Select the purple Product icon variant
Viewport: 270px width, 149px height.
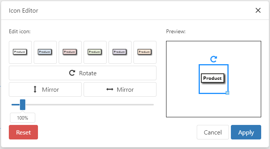click(x=120, y=52)
